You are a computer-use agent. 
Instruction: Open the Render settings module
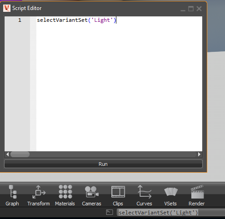(x=197, y=195)
